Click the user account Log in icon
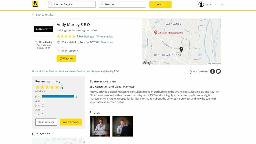Screen dimensions: 256x144 click(201, 4)
